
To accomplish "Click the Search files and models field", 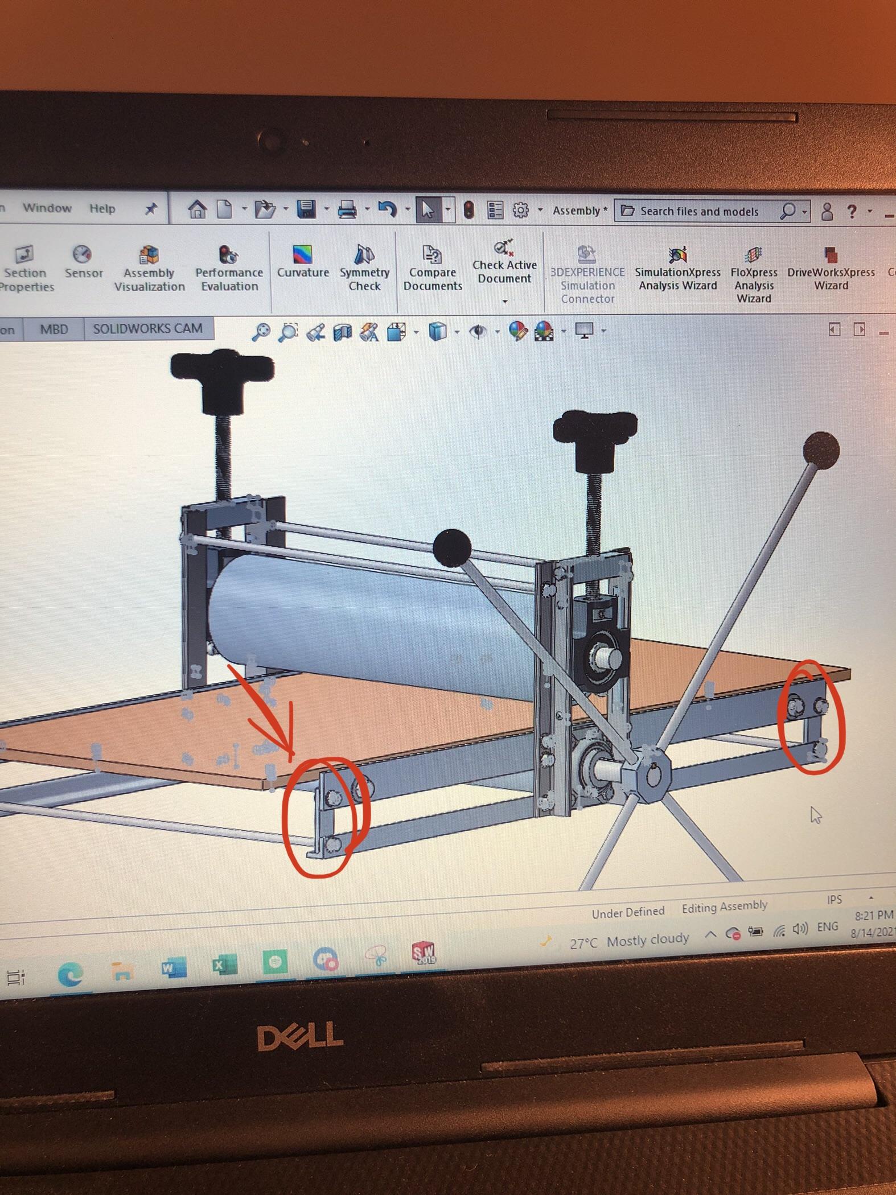I will click(x=699, y=211).
